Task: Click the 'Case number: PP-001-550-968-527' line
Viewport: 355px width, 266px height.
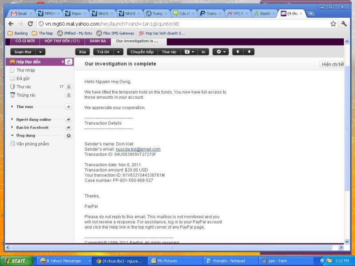Action: [118, 180]
